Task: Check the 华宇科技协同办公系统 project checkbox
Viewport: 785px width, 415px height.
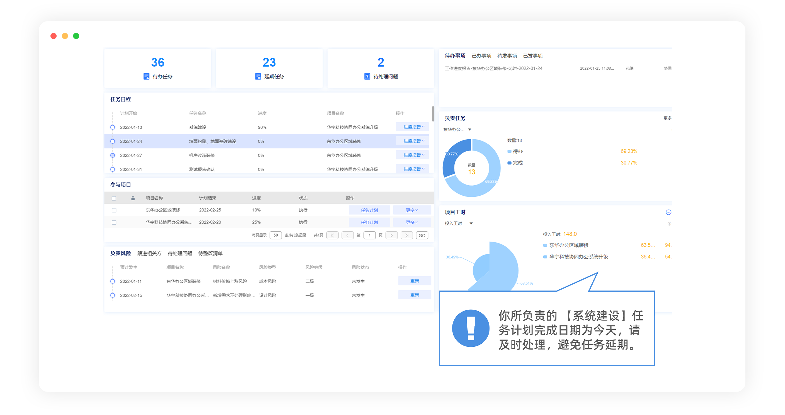Action: pyautogui.click(x=114, y=222)
